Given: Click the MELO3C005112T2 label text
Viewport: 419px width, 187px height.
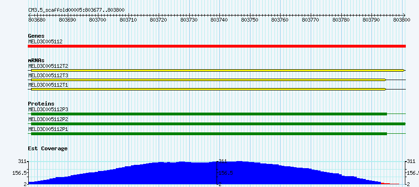Looking at the screenshot, I should click(48, 66).
